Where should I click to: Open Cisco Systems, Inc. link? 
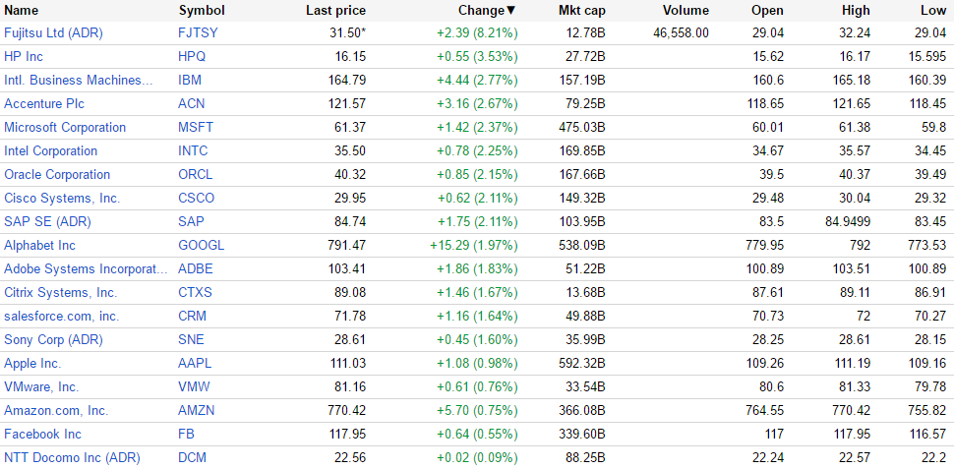point(61,198)
